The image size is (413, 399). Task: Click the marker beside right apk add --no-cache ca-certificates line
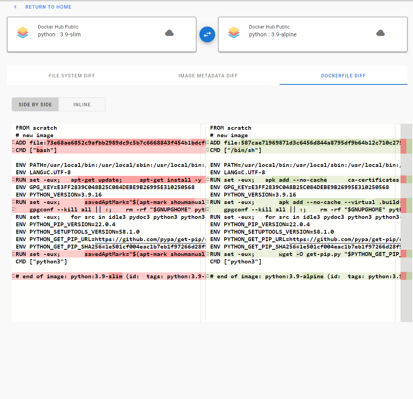pos(208,179)
